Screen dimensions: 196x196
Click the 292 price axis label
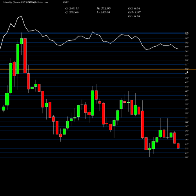point(187,131)
